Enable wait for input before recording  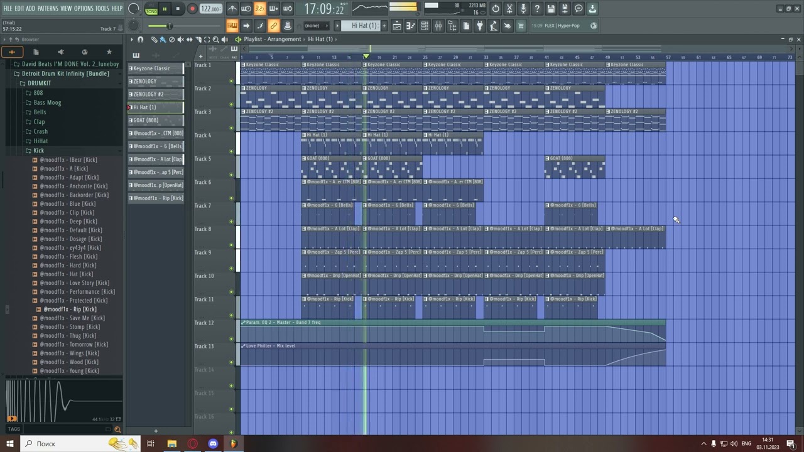click(246, 9)
